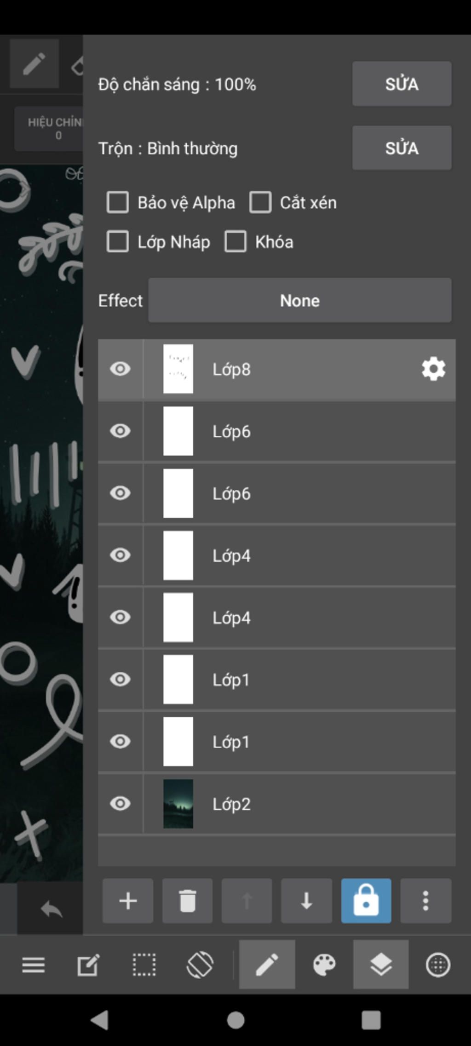The height and width of the screenshot is (1046, 471).
Task: Open the selection tool in bottom toolbar
Action: pyautogui.click(x=144, y=965)
